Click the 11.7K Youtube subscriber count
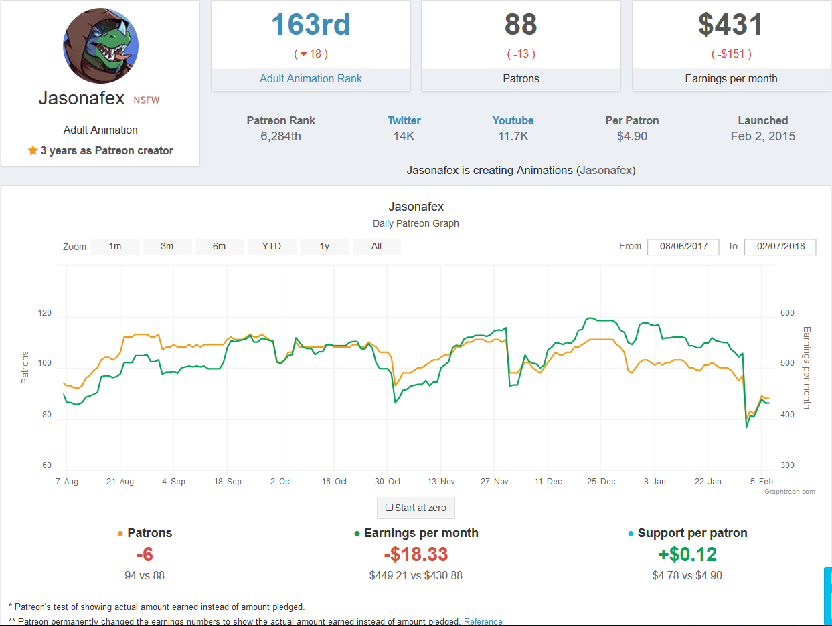 [513, 136]
